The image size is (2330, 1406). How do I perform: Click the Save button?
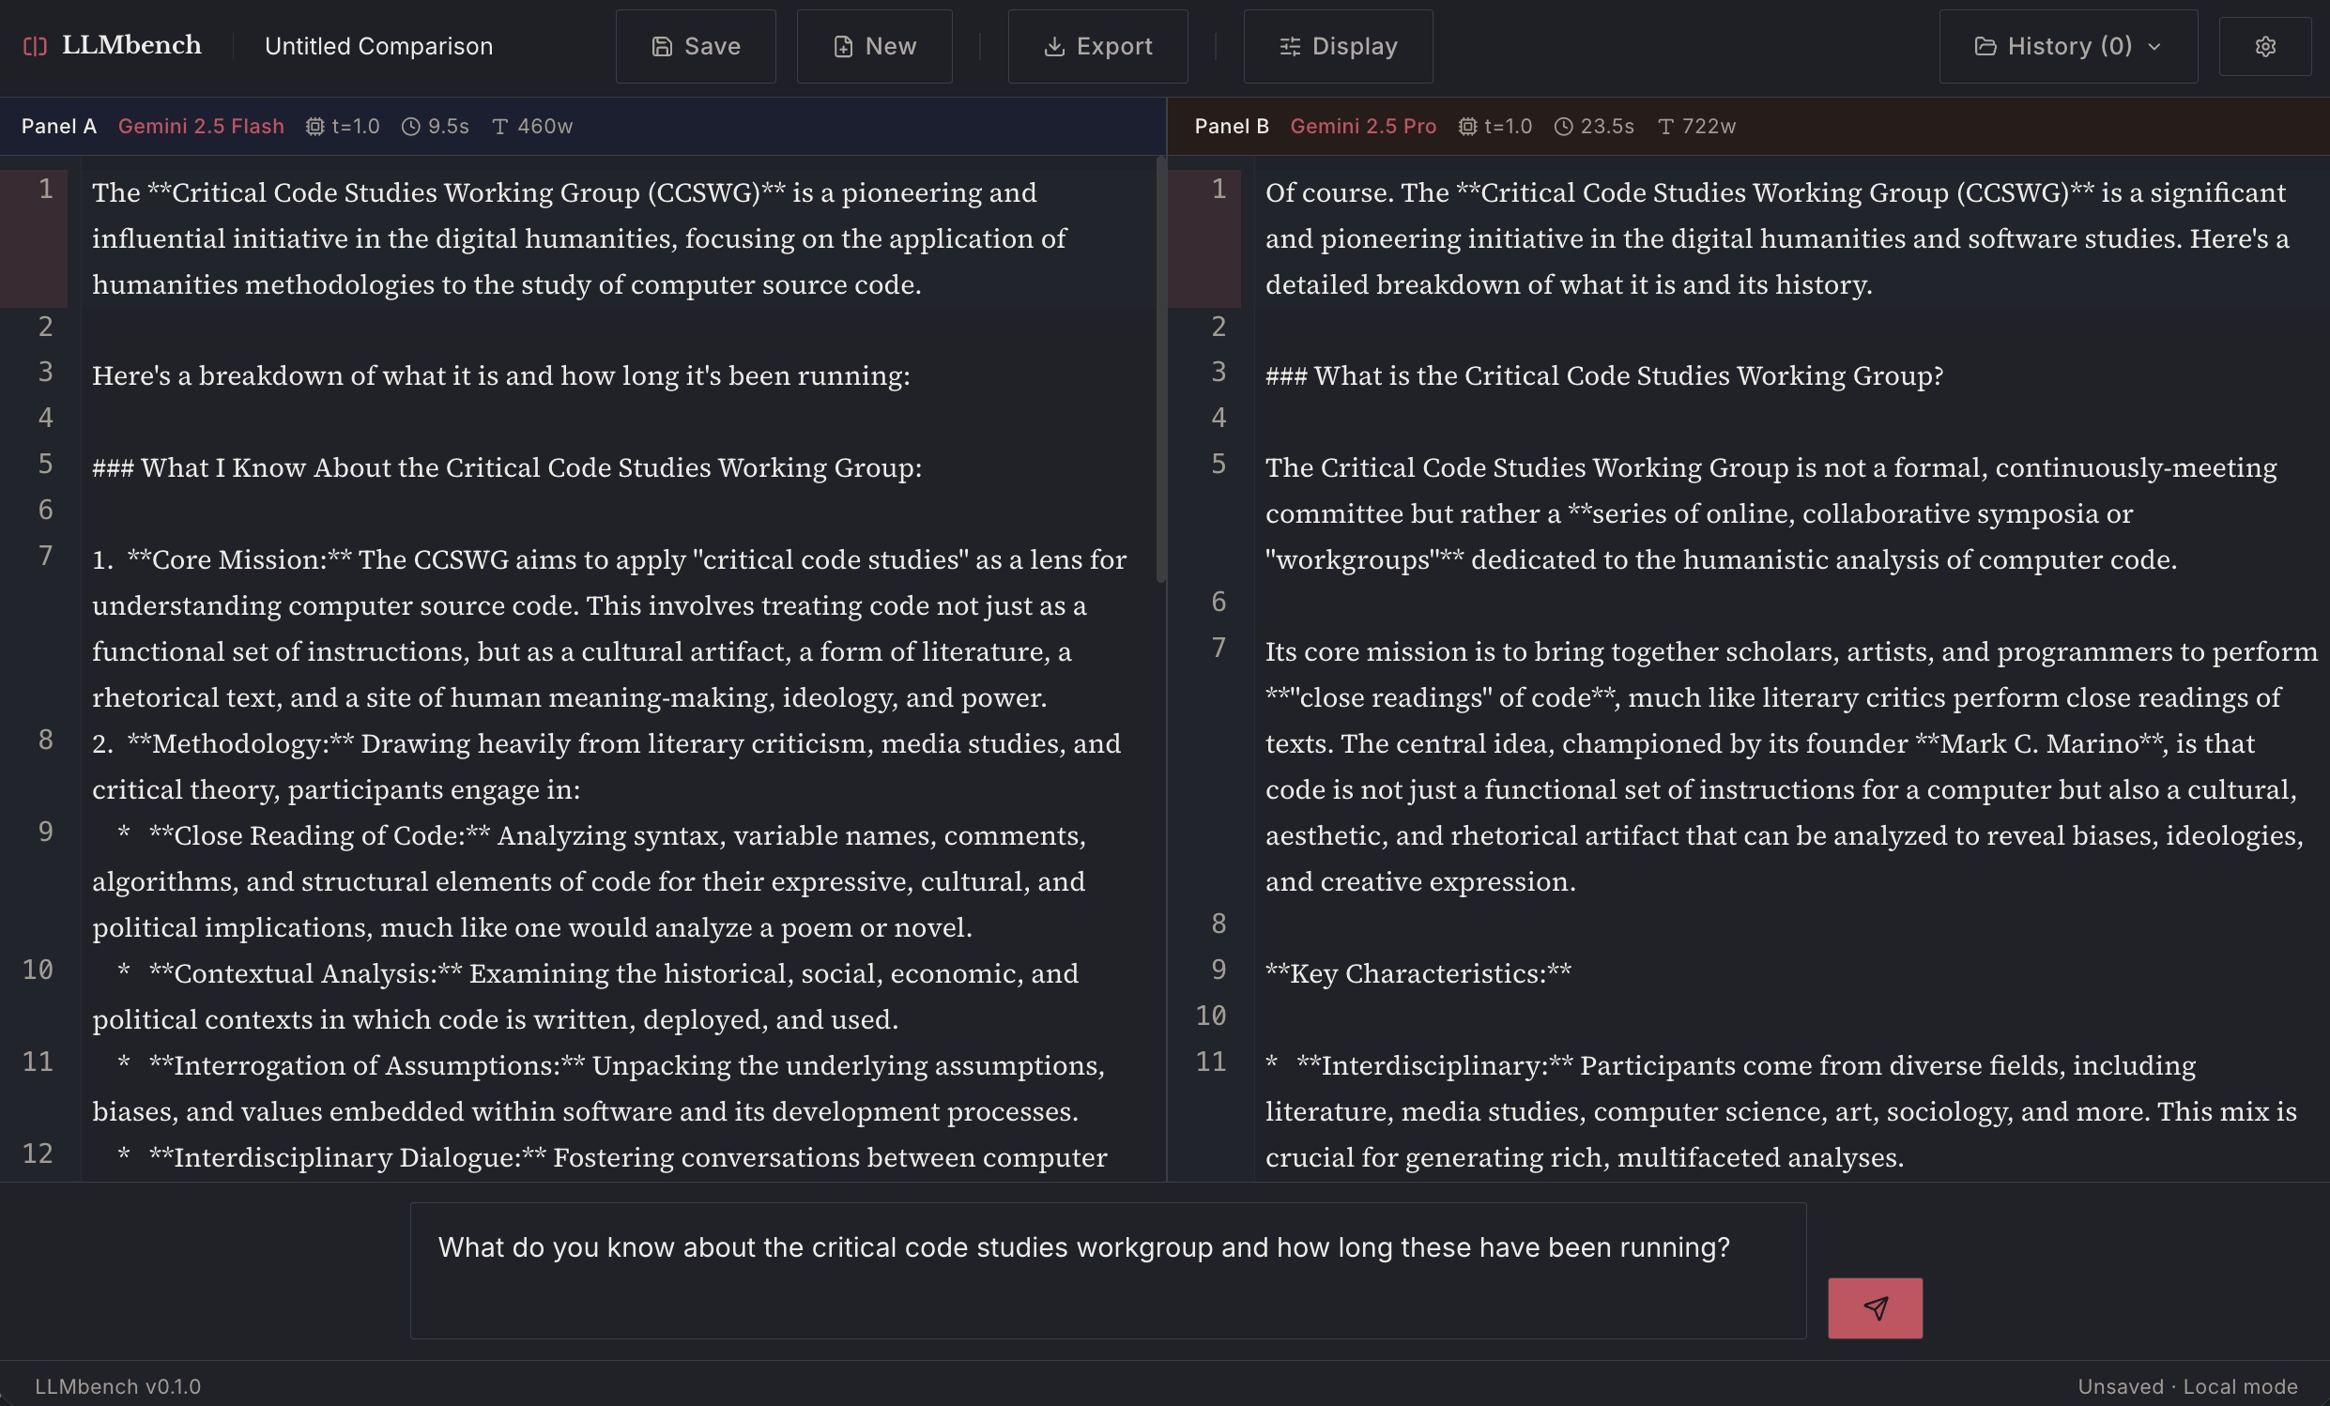(x=695, y=46)
